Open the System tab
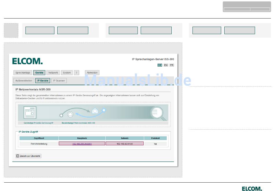This screenshot has height=191, width=275. 67,73
